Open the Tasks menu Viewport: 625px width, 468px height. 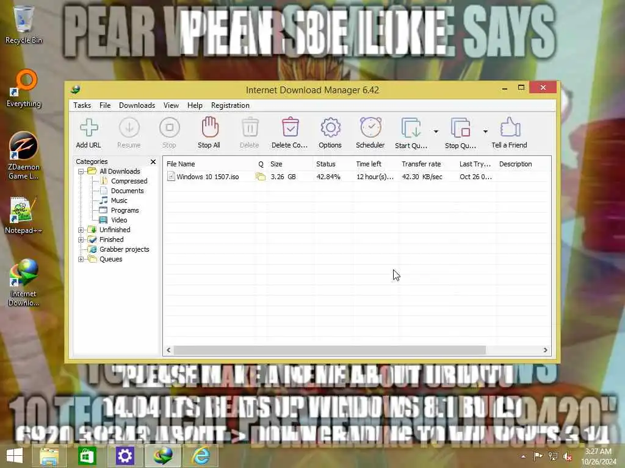(x=82, y=105)
